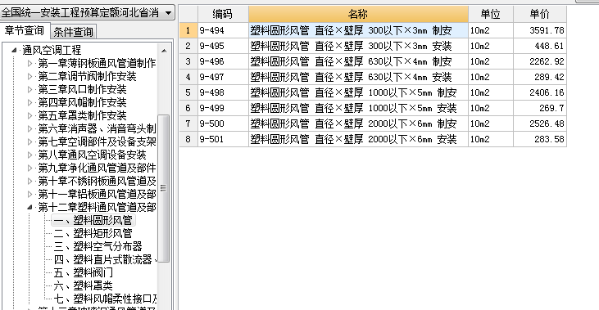Screen dimensions: 599x310
Task: Select row header number 5
Action: click(x=188, y=92)
